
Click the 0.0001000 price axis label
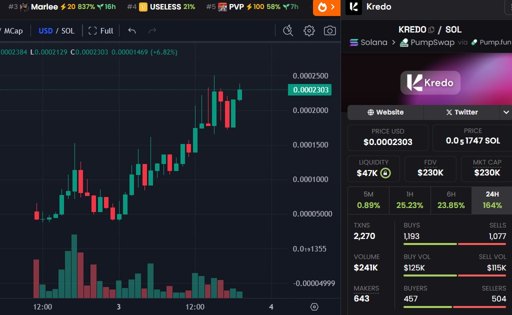click(310, 179)
